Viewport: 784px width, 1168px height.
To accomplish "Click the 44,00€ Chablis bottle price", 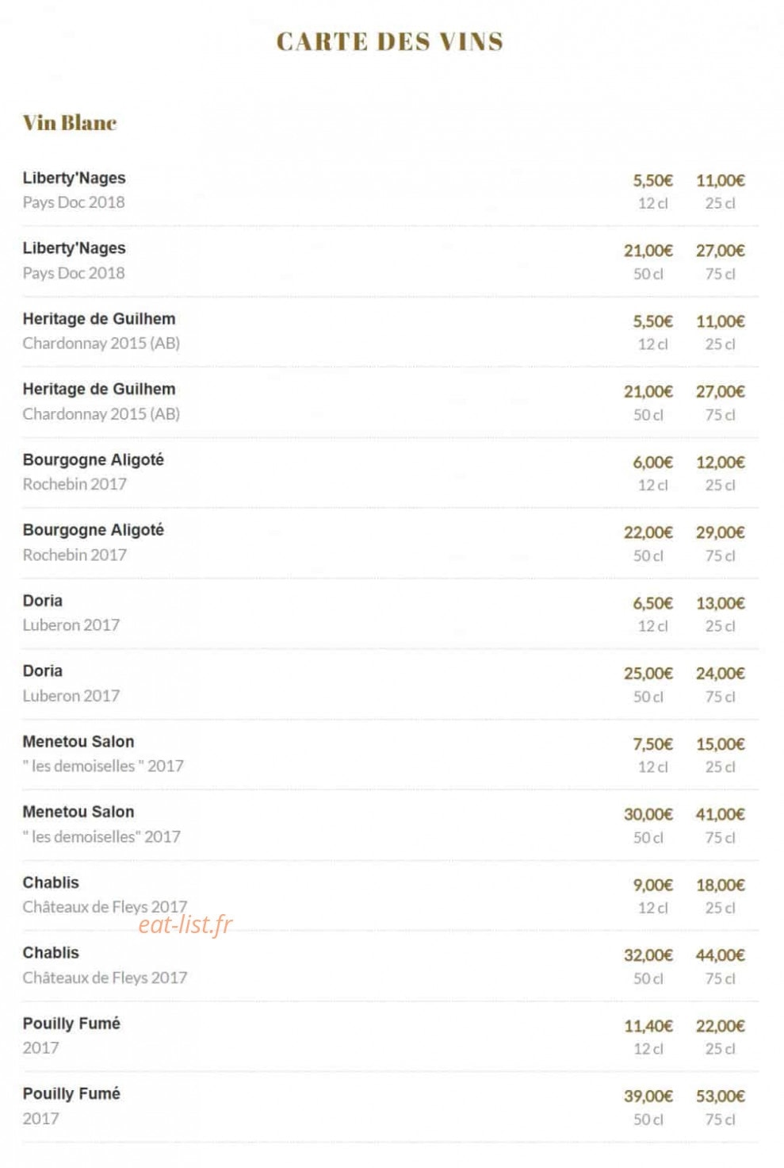I will pos(721,955).
